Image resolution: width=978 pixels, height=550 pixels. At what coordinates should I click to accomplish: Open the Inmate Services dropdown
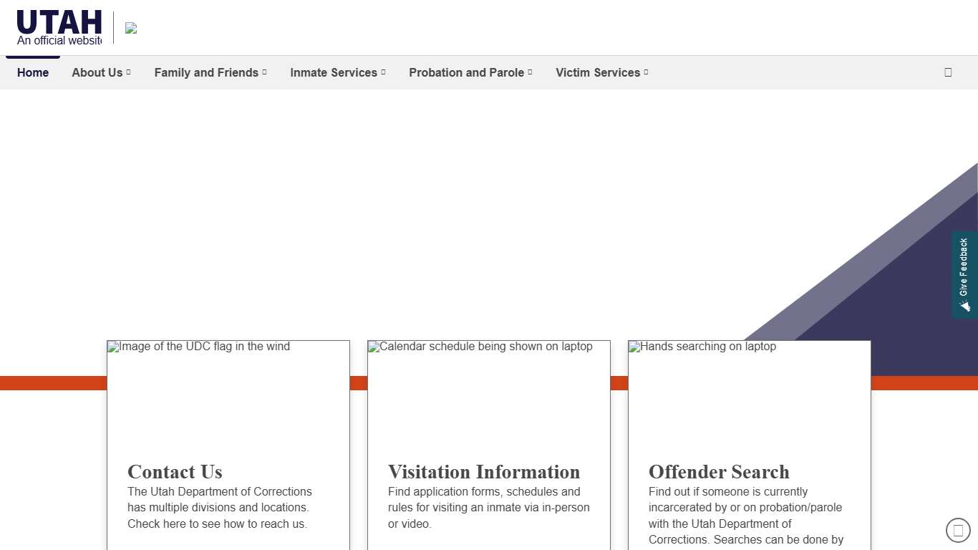coord(337,72)
